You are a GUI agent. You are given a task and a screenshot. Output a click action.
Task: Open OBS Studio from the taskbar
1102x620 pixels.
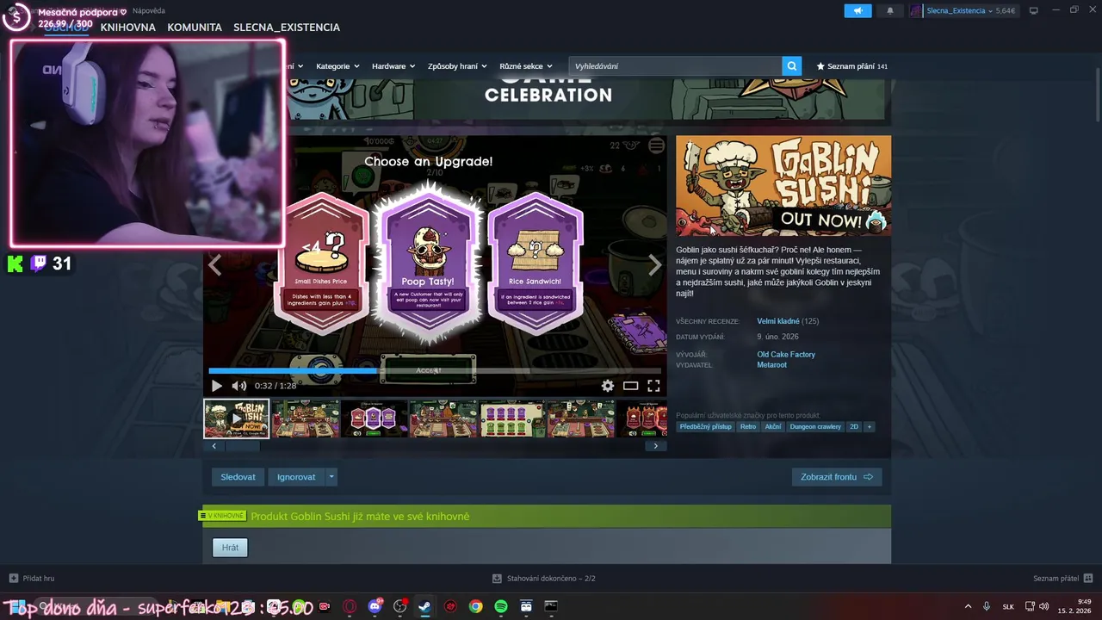pyautogui.click(x=399, y=606)
